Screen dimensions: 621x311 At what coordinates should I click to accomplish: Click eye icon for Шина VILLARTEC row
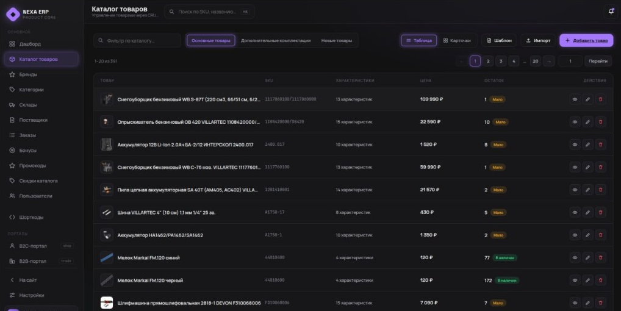click(x=575, y=212)
